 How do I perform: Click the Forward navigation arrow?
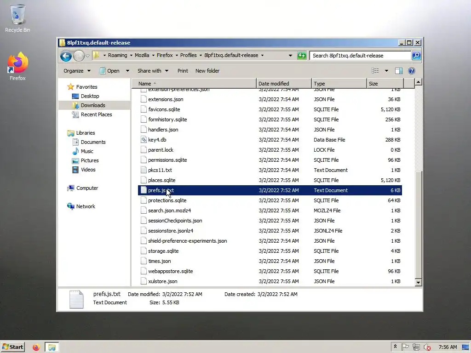79,56
